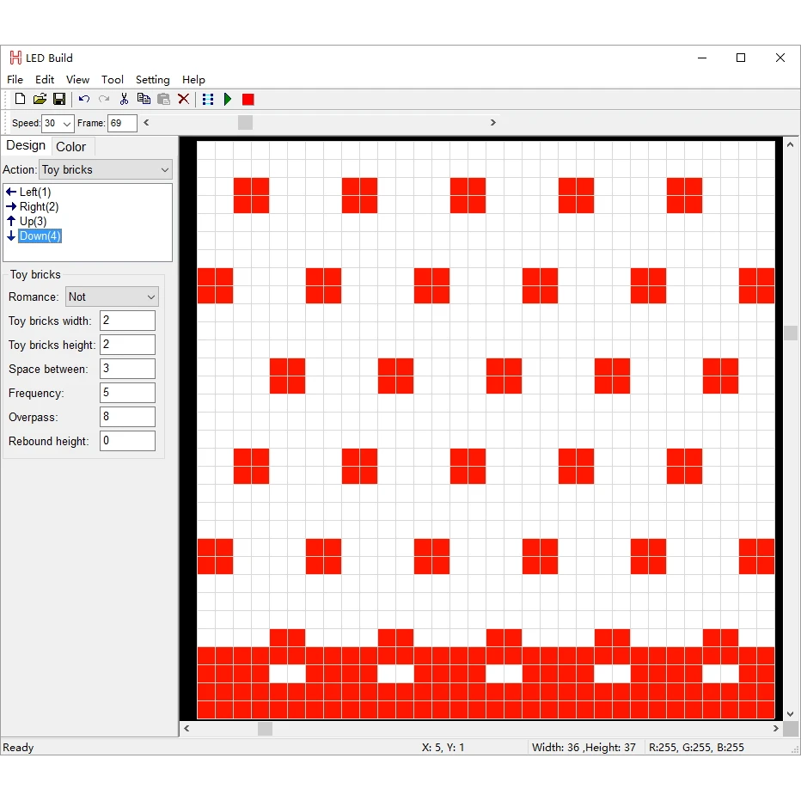The width and height of the screenshot is (801, 801).
Task: Click the Frequency input field
Action: [128, 393]
